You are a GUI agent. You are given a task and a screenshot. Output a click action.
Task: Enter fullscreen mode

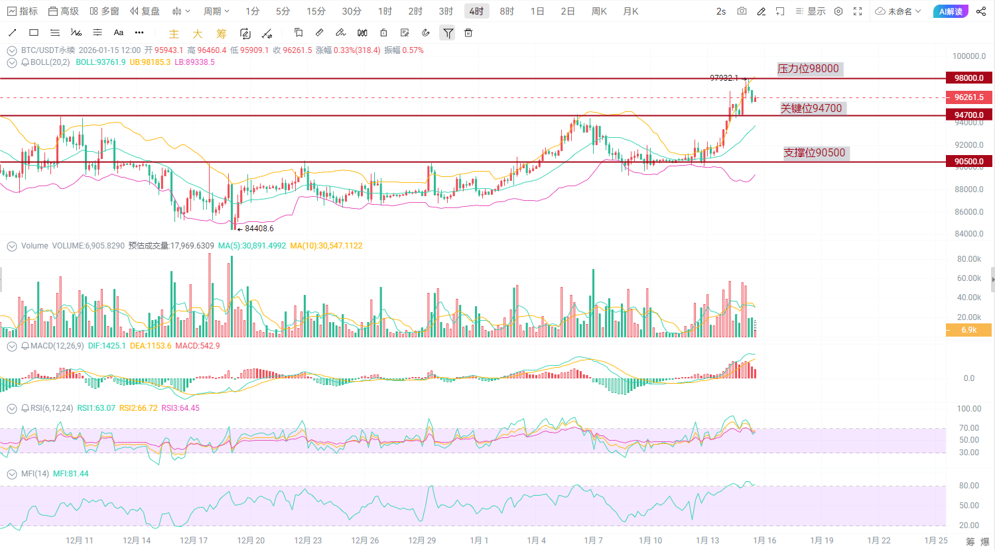point(858,11)
